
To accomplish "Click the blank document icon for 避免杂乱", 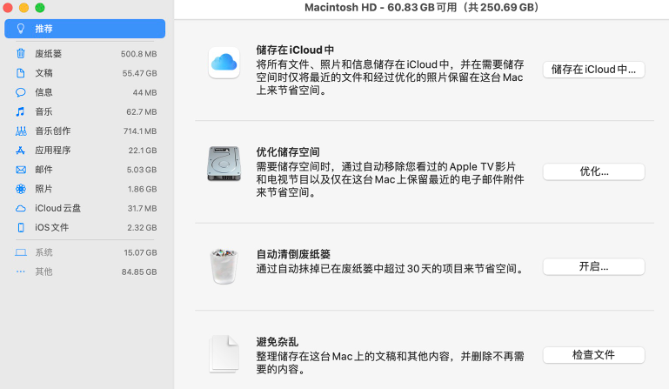I will click(x=224, y=354).
